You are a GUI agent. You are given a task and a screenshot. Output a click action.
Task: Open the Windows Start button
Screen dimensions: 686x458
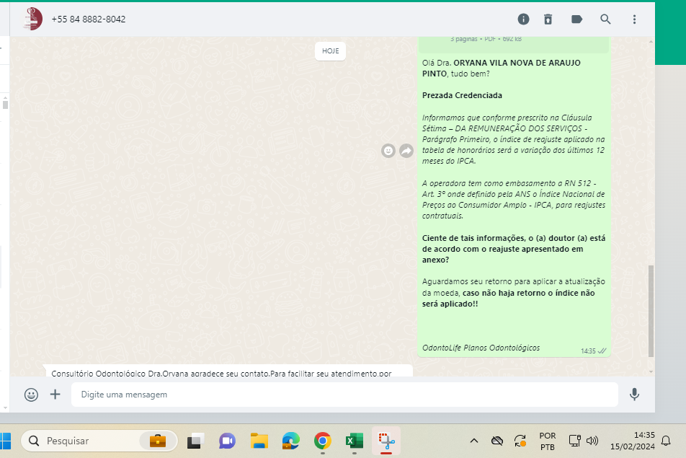click(5, 441)
